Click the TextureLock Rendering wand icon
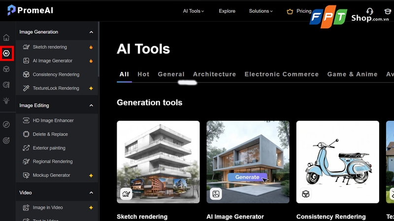 [26, 88]
